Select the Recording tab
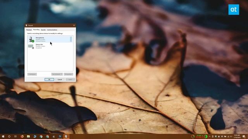Screen dimensions: 248x139 tap(36, 30)
